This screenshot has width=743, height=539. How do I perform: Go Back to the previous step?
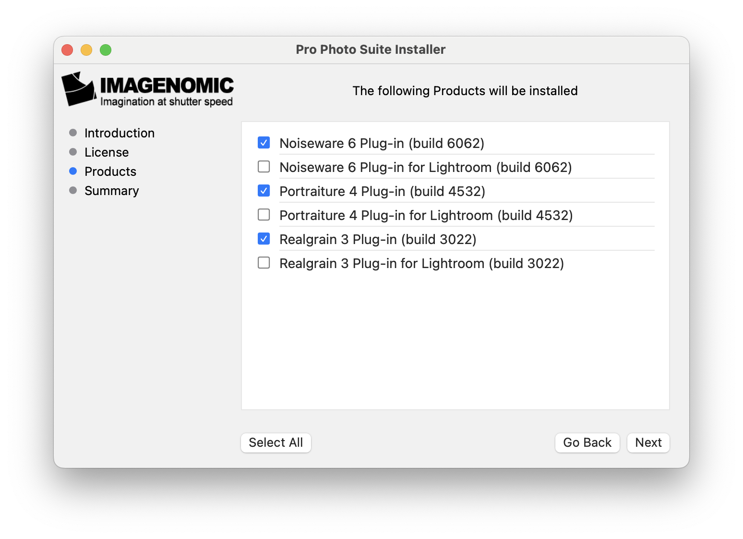click(x=587, y=442)
